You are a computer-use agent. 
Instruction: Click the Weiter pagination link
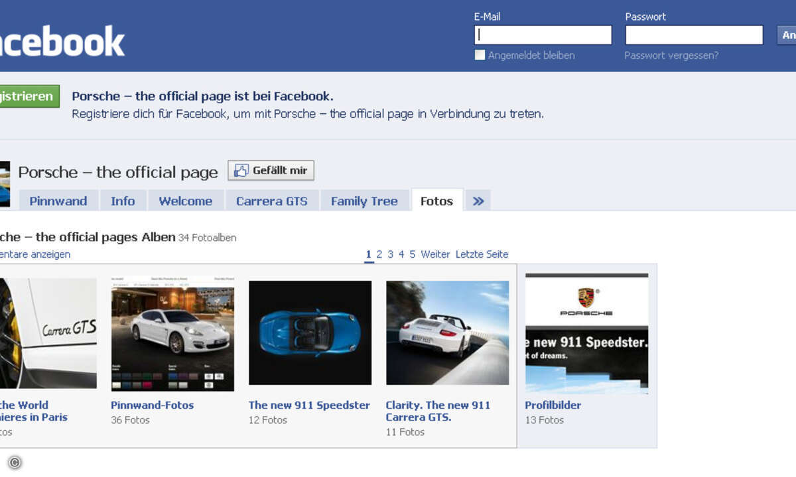tap(435, 254)
